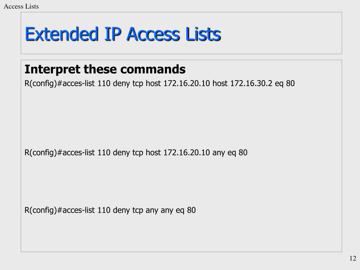Click 172.16.20.10 in the second command

click(x=186, y=153)
